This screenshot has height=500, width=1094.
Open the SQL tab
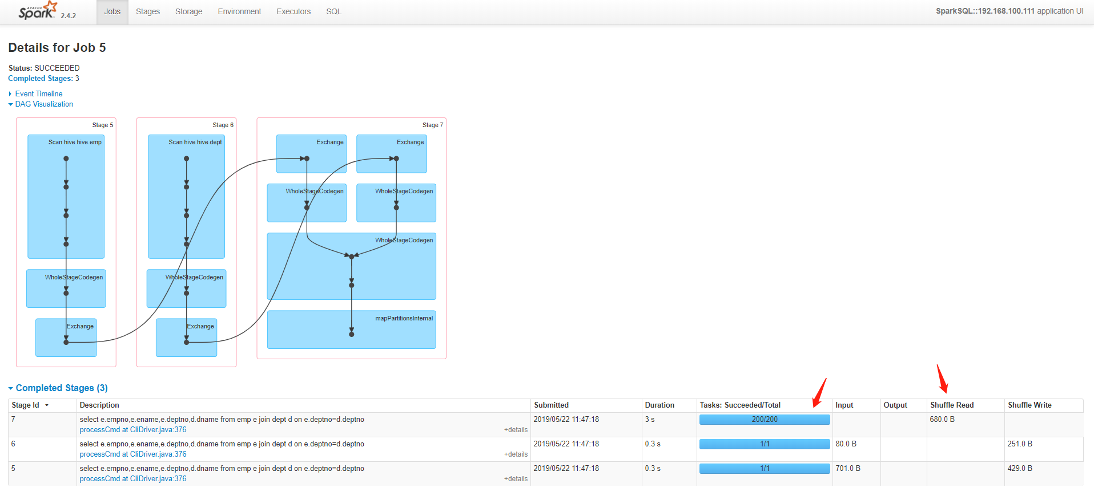click(334, 11)
